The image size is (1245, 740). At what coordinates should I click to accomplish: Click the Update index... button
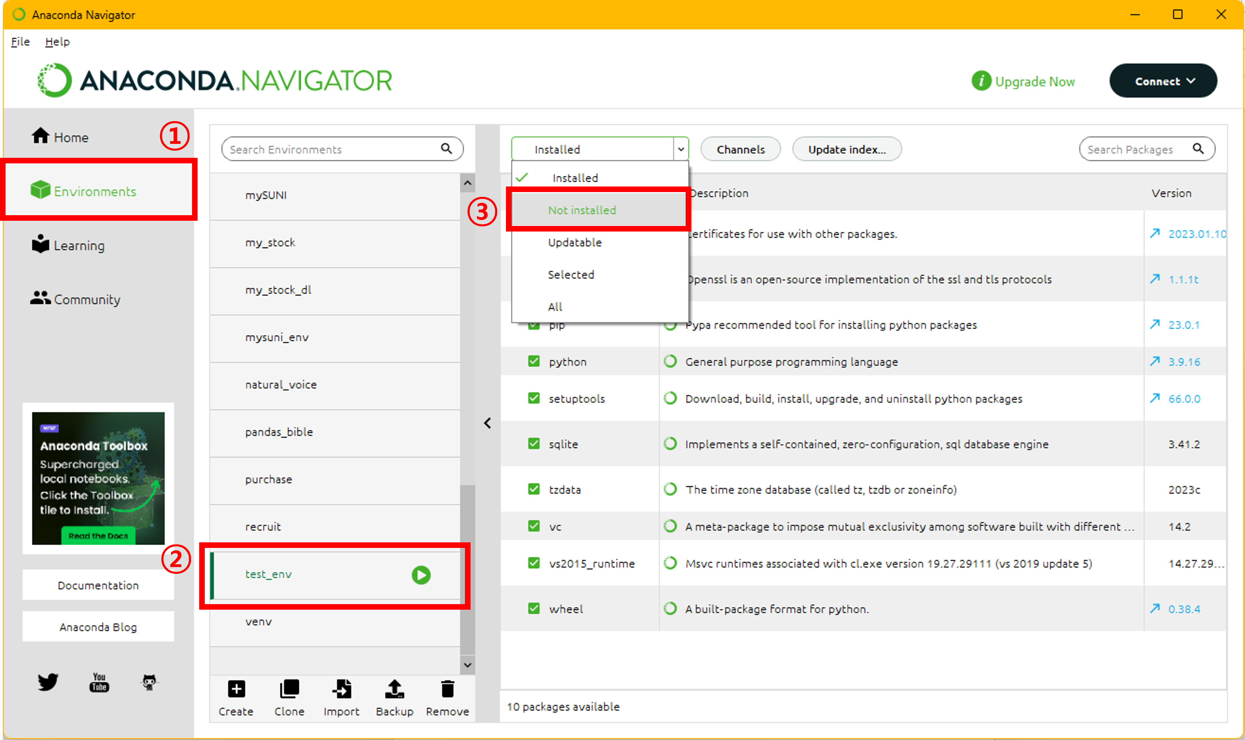(x=847, y=149)
